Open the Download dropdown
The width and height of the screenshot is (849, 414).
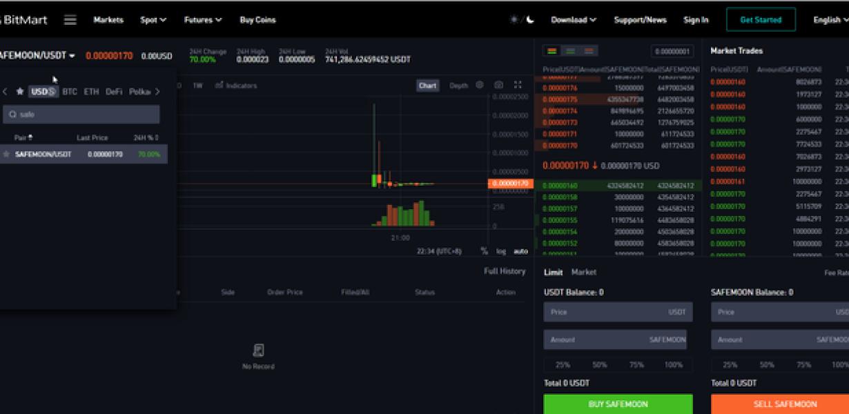pyautogui.click(x=574, y=20)
